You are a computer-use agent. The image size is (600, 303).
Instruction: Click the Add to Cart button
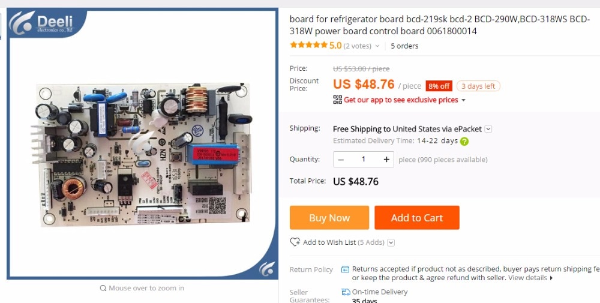pyautogui.click(x=417, y=218)
